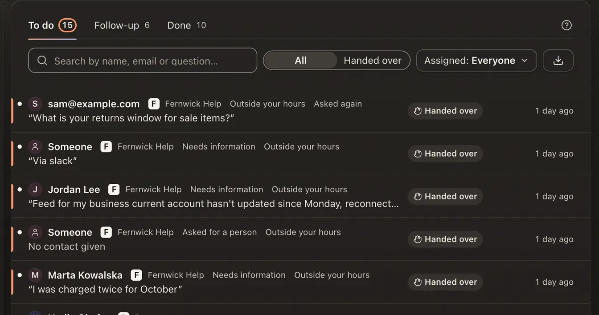Click unread dot on Jordan Lee row
This screenshot has width=599, height=315.
[x=20, y=189]
